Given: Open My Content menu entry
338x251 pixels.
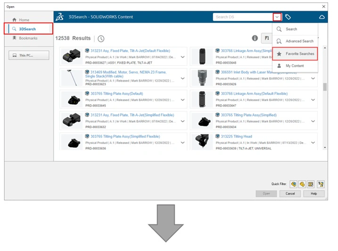Looking at the screenshot, I should [295, 66].
